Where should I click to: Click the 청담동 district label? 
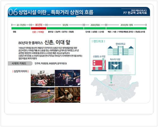point(71,32)
